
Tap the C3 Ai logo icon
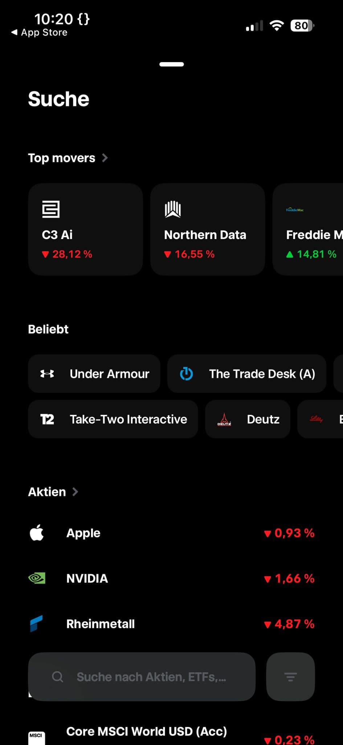[x=51, y=209]
